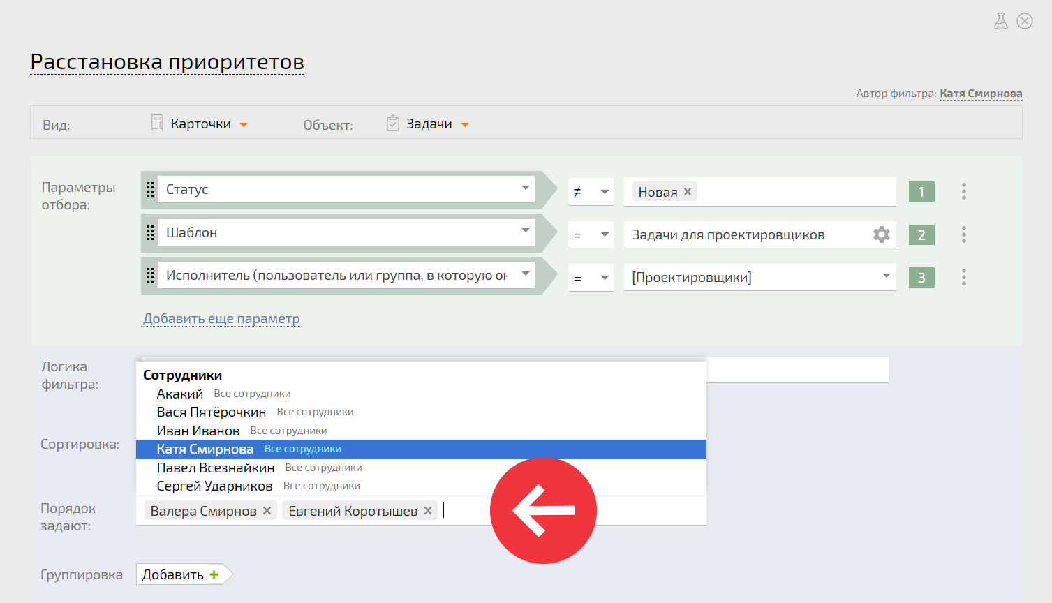Choose highlighted Катя Смирнова in list
The width and height of the screenshot is (1052, 603).
pos(421,449)
